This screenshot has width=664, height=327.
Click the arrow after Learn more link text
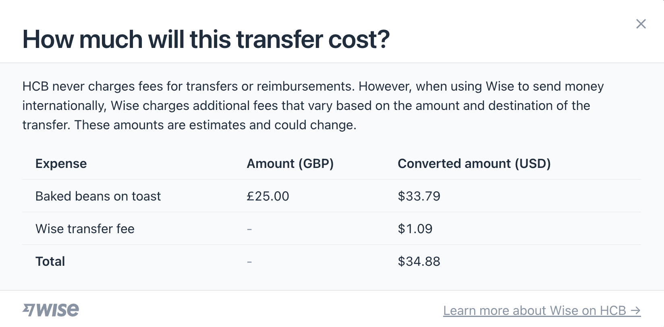pos(635,310)
